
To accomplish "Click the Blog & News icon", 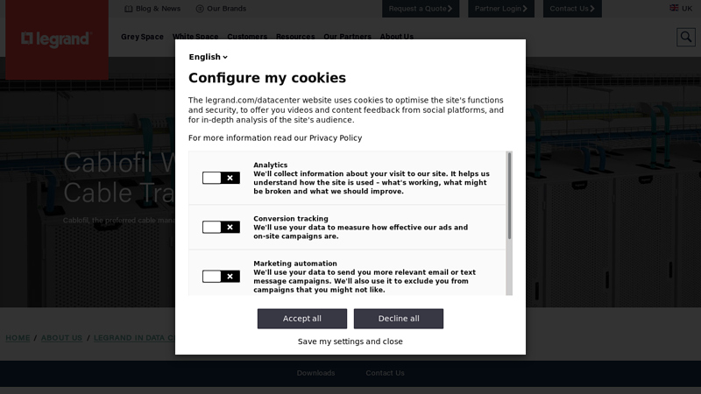I will click(129, 9).
